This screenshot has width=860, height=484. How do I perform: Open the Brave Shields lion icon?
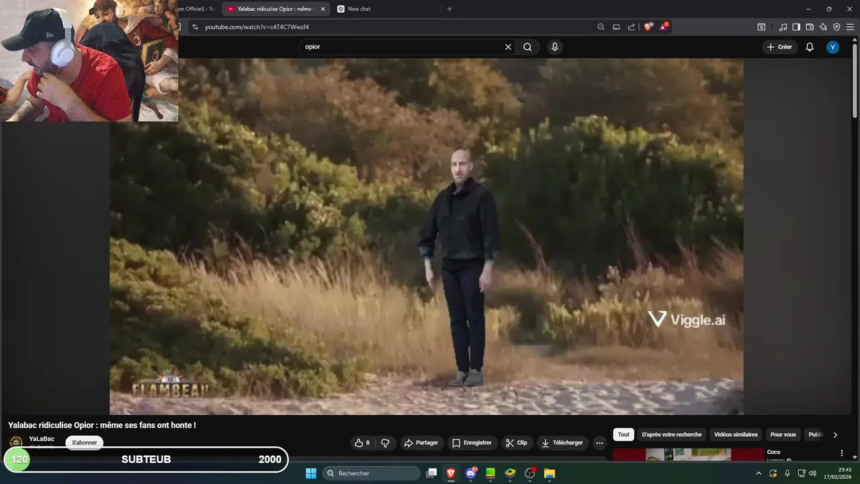(648, 27)
